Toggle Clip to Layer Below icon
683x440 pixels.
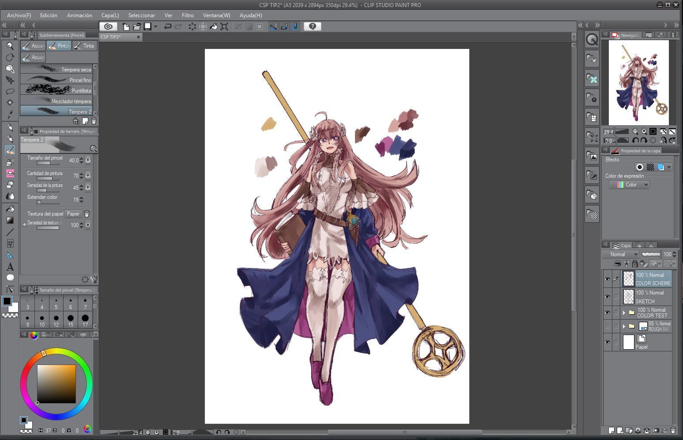pos(618,264)
